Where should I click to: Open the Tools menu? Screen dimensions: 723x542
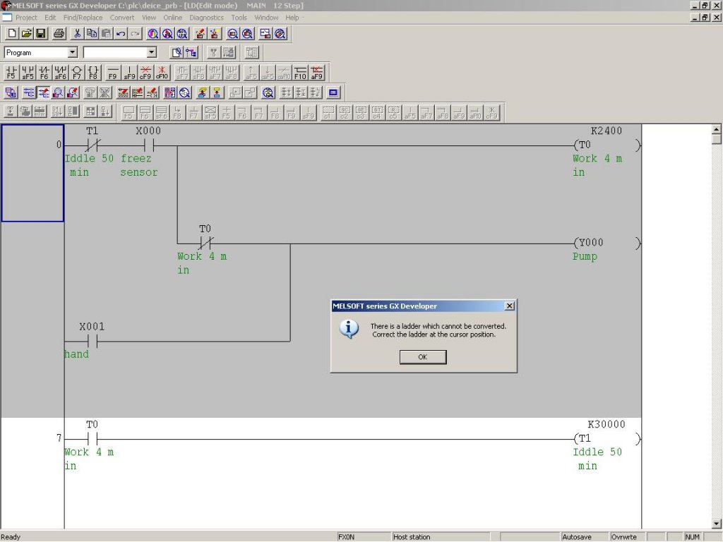(239, 18)
